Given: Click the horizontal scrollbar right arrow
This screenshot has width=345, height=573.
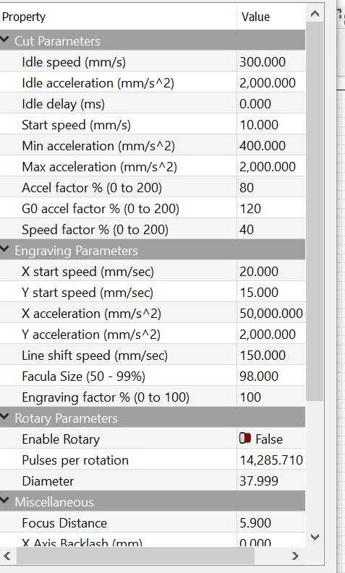Looking at the screenshot, I should 295,556.
